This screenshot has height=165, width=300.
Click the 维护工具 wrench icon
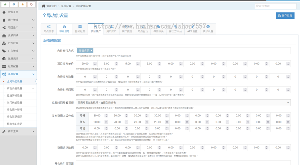pyautogui.click(x=4, y=131)
